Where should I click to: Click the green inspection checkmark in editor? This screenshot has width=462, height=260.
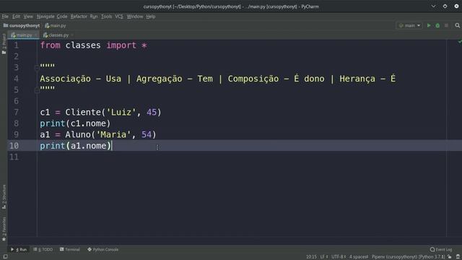[460, 42]
